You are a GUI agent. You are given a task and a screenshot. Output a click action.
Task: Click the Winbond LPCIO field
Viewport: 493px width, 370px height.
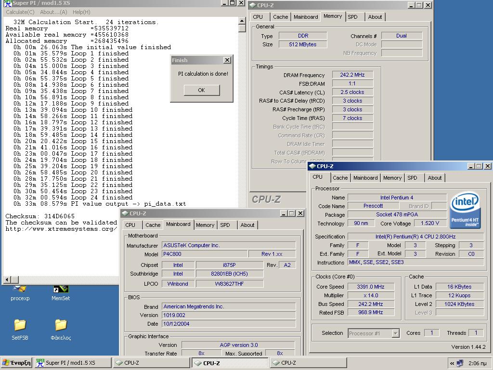(178, 283)
